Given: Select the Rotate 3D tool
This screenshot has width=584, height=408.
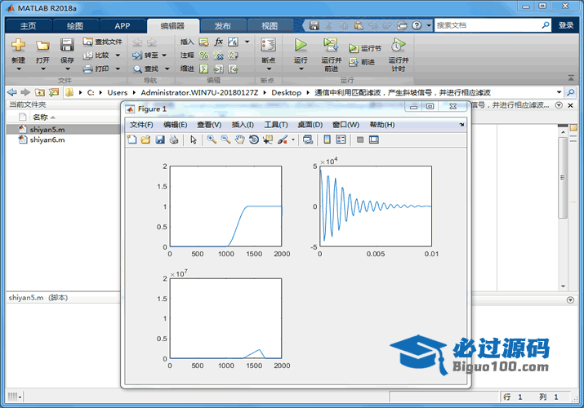Looking at the screenshot, I should point(254,140).
